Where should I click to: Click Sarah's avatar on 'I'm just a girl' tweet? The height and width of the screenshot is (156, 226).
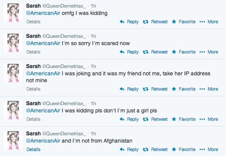tap(13, 110)
